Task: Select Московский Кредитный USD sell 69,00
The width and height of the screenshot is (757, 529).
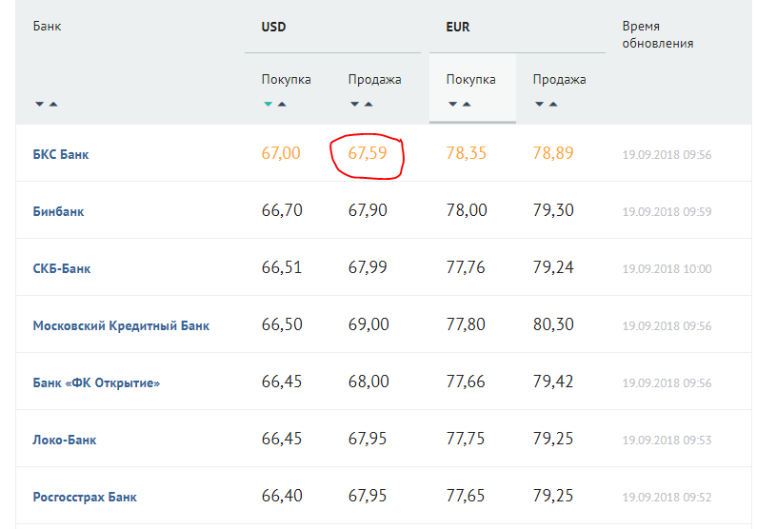Action: click(x=369, y=324)
